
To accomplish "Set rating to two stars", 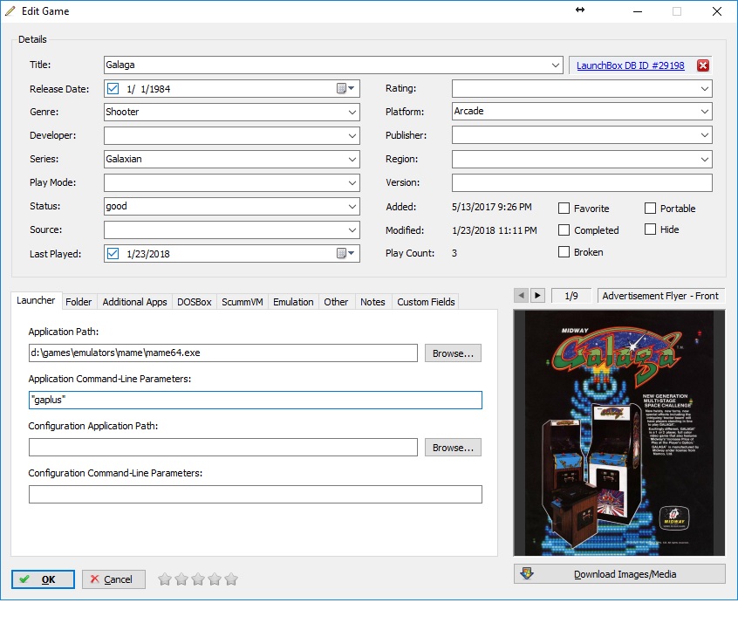I will (181, 579).
